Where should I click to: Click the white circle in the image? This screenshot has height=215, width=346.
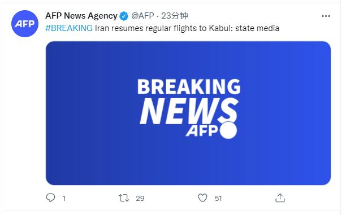(x=228, y=130)
